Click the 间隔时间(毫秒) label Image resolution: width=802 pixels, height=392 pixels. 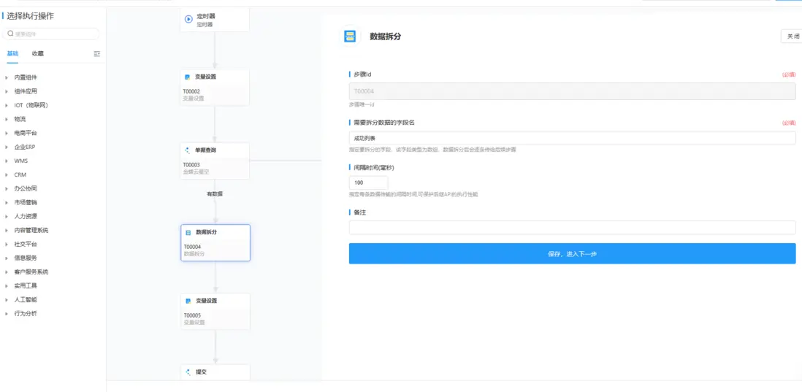click(374, 167)
